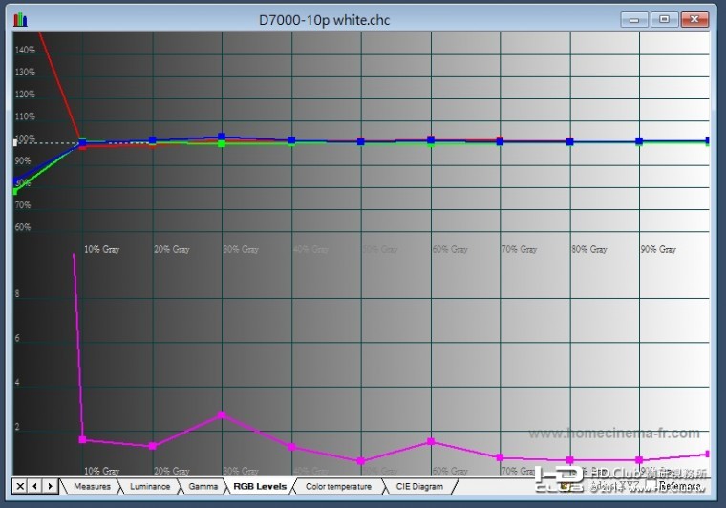The image size is (726, 508).
Task: Close the D7000-10p white.chc window
Action: 695,19
